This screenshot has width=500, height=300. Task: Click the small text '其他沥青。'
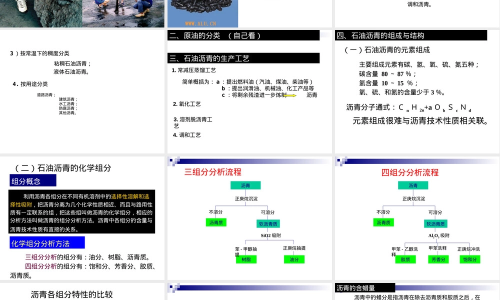point(67,112)
